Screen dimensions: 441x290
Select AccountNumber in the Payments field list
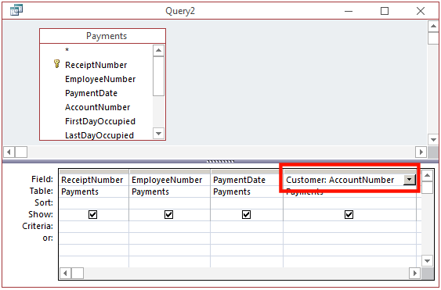(97, 107)
